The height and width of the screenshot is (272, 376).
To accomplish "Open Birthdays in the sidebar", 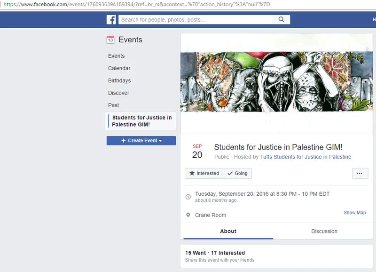I will coord(119,80).
